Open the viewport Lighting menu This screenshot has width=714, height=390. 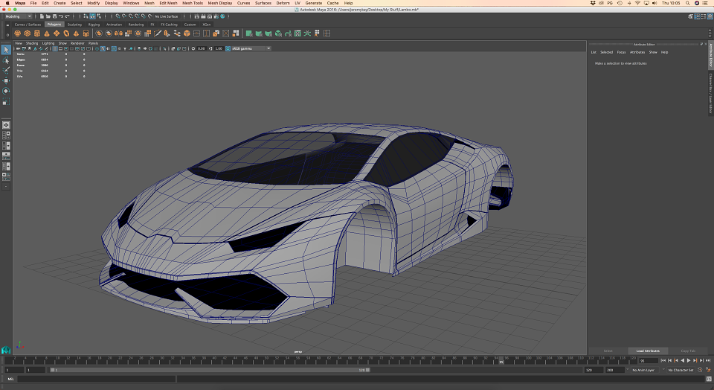[x=48, y=43]
